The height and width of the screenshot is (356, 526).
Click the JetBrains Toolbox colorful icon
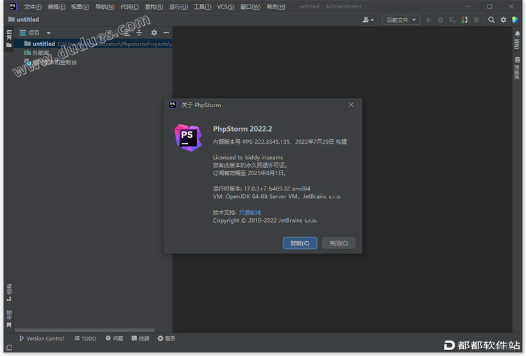coord(515,20)
